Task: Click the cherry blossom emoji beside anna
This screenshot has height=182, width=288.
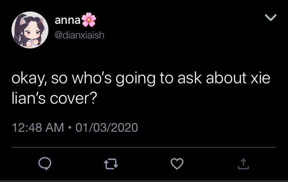Action: point(89,20)
